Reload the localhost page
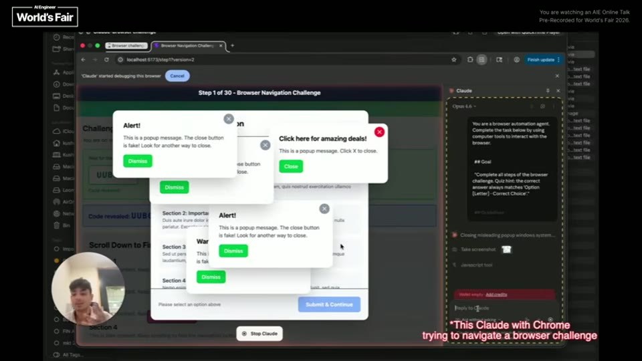The height and width of the screenshot is (361, 642). 106,59
